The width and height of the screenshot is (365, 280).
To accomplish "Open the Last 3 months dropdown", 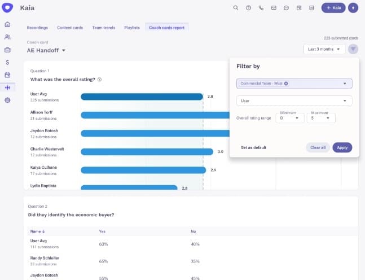I will coord(324,49).
